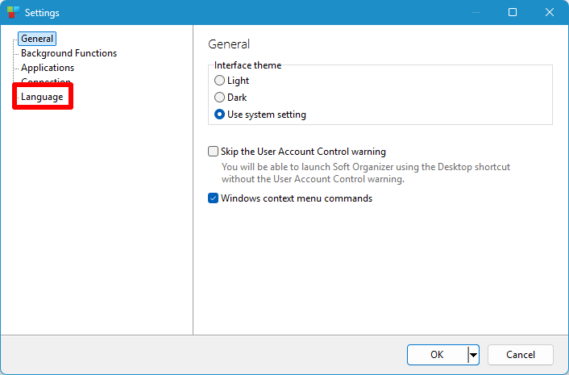Switch to the Language settings
The image size is (569, 375).
click(42, 97)
